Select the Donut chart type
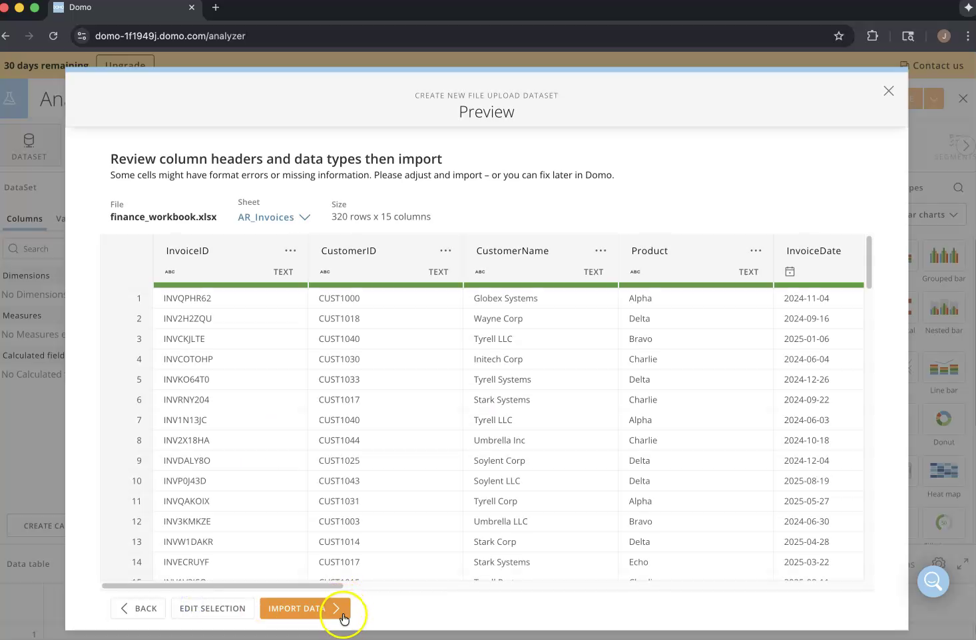This screenshot has height=640, width=976. click(x=943, y=426)
